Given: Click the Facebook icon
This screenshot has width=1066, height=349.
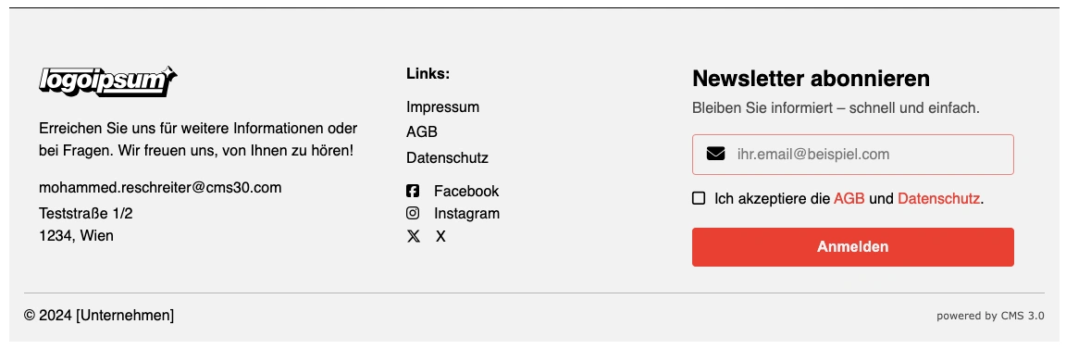Looking at the screenshot, I should [x=413, y=192].
